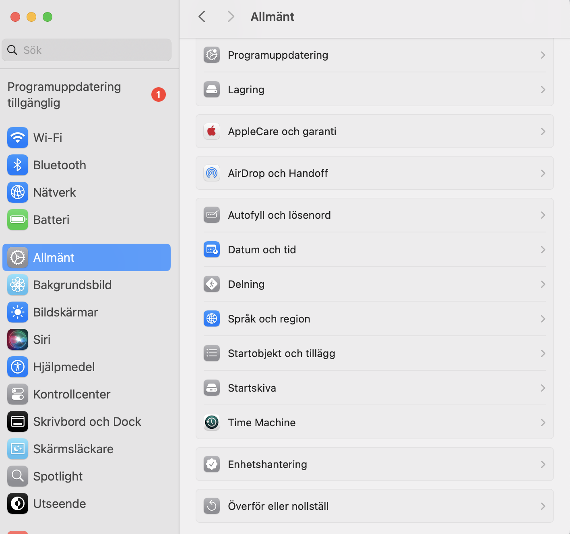
Task: Click the Sök search field
Action: coord(87,50)
